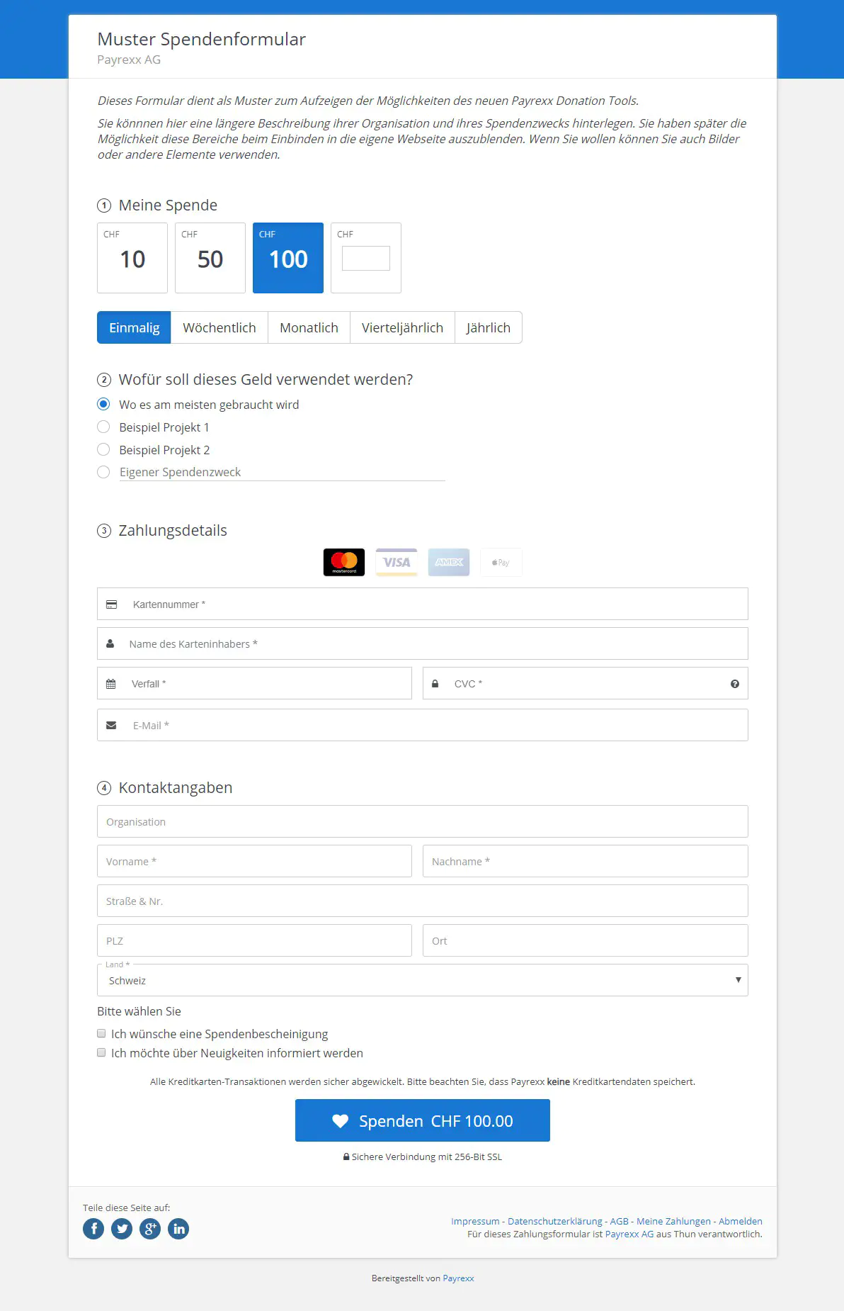The height and width of the screenshot is (1311, 844).
Task: Enable the Spendenbescheinigung checkbox
Action: (x=101, y=1034)
